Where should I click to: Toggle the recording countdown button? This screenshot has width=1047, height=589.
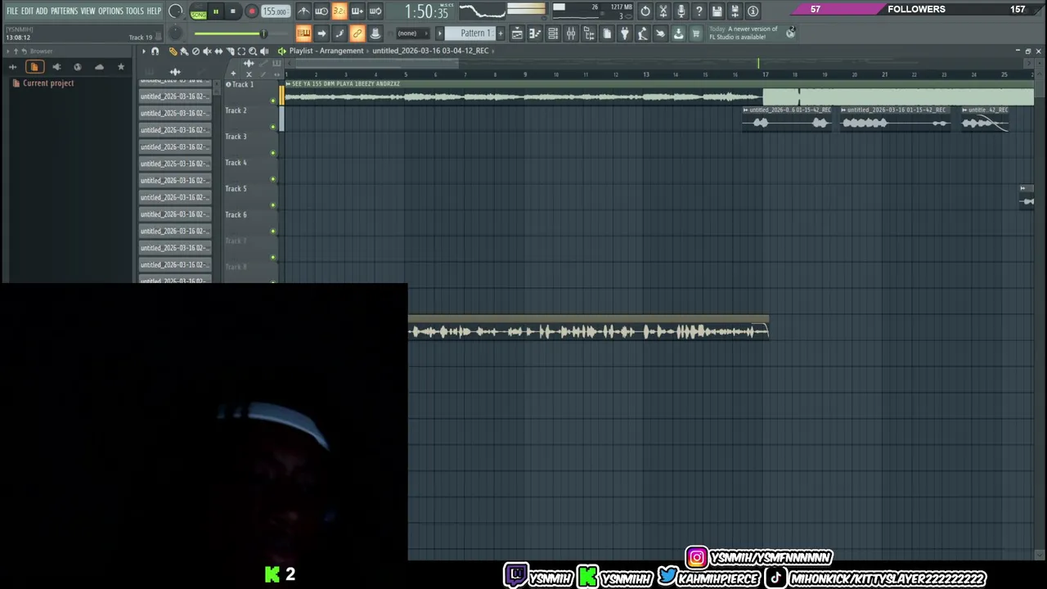point(339,11)
